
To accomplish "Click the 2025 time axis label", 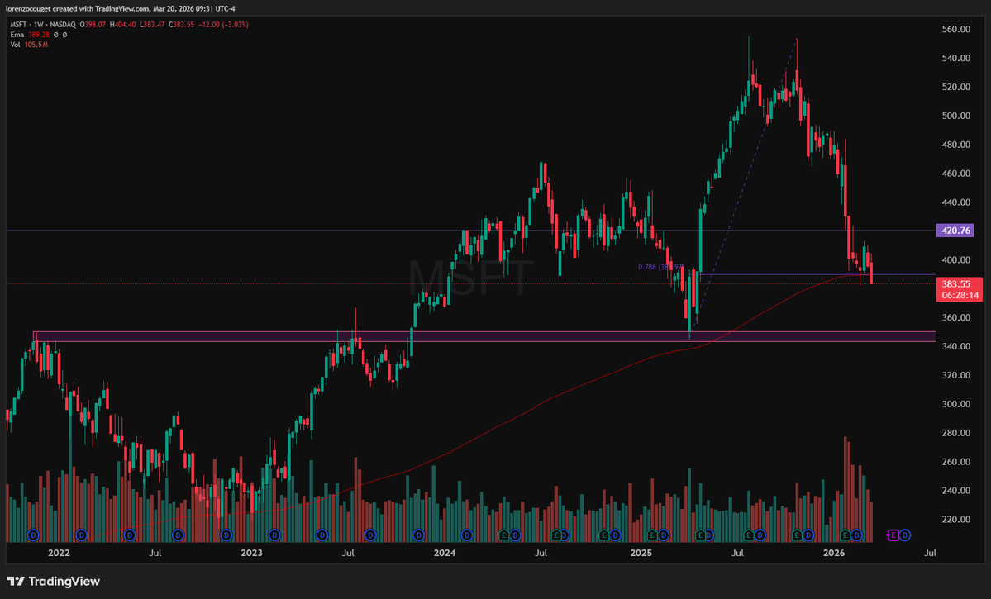I will pyautogui.click(x=641, y=553).
